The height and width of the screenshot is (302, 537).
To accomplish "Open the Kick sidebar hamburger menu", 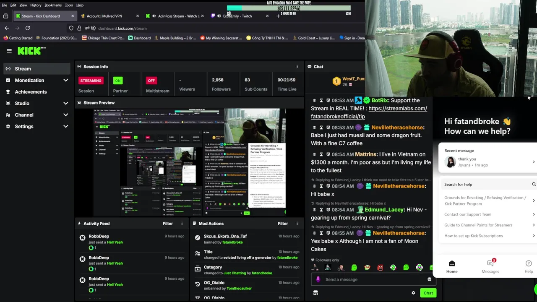I will tap(9, 51).
